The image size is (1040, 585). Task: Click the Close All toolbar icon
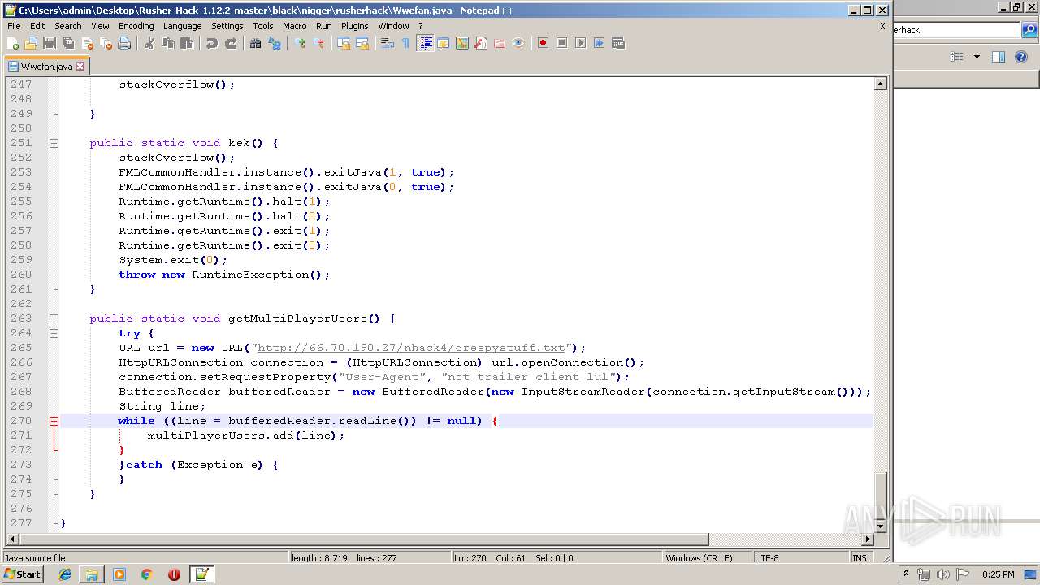[x=106, y=43]
